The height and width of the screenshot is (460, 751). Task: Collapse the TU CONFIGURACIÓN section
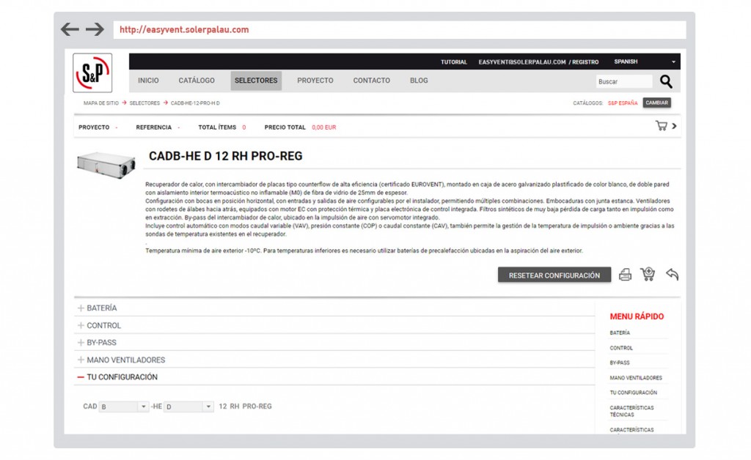click(334, 377)
